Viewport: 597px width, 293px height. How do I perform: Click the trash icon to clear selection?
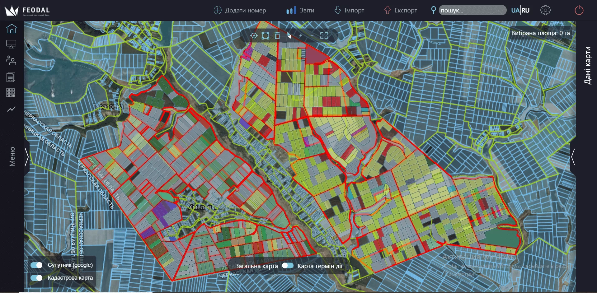click(x=277, y=36)
